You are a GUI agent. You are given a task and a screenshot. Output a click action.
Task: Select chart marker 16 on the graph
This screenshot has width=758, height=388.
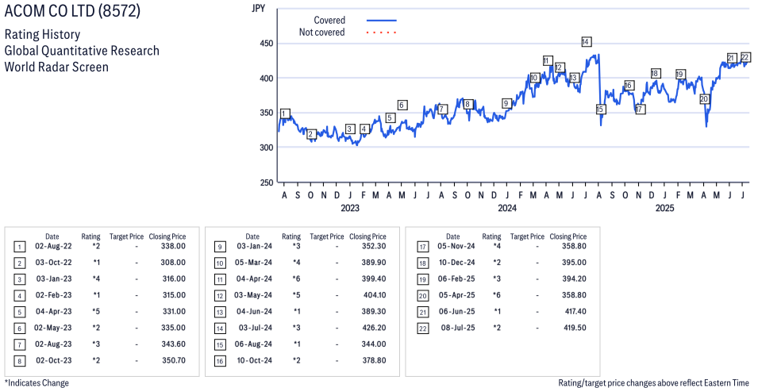pyautogui.click(x=629, y=86)
